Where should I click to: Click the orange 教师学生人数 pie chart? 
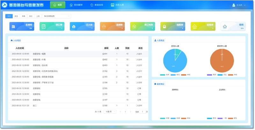[222, 61]
